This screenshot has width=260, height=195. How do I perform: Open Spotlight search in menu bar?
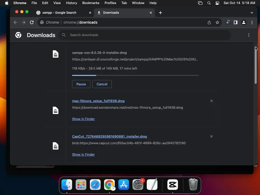click(209, 3)
